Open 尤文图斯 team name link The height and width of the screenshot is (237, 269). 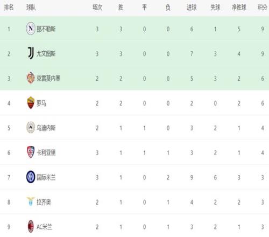point(46,53)
